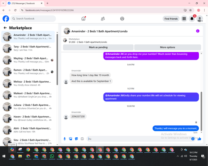
Task: Show hidden system tray icons
Action: [x=178, y=156]
